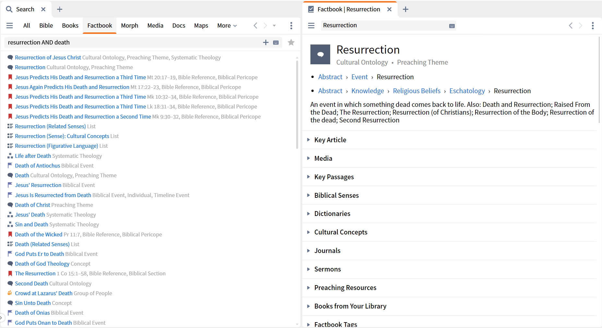The height and width of the screenshot is (328, 602).
Task: Close the Factbook Resurrection tab
Action: coord(390,9)
